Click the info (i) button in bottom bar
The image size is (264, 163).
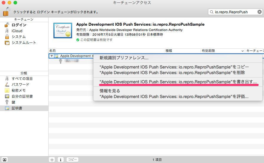pos(61,160)
